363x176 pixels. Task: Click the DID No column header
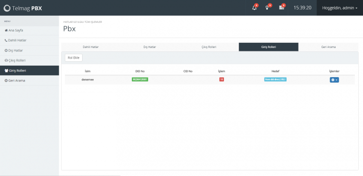tap(140, 71)
